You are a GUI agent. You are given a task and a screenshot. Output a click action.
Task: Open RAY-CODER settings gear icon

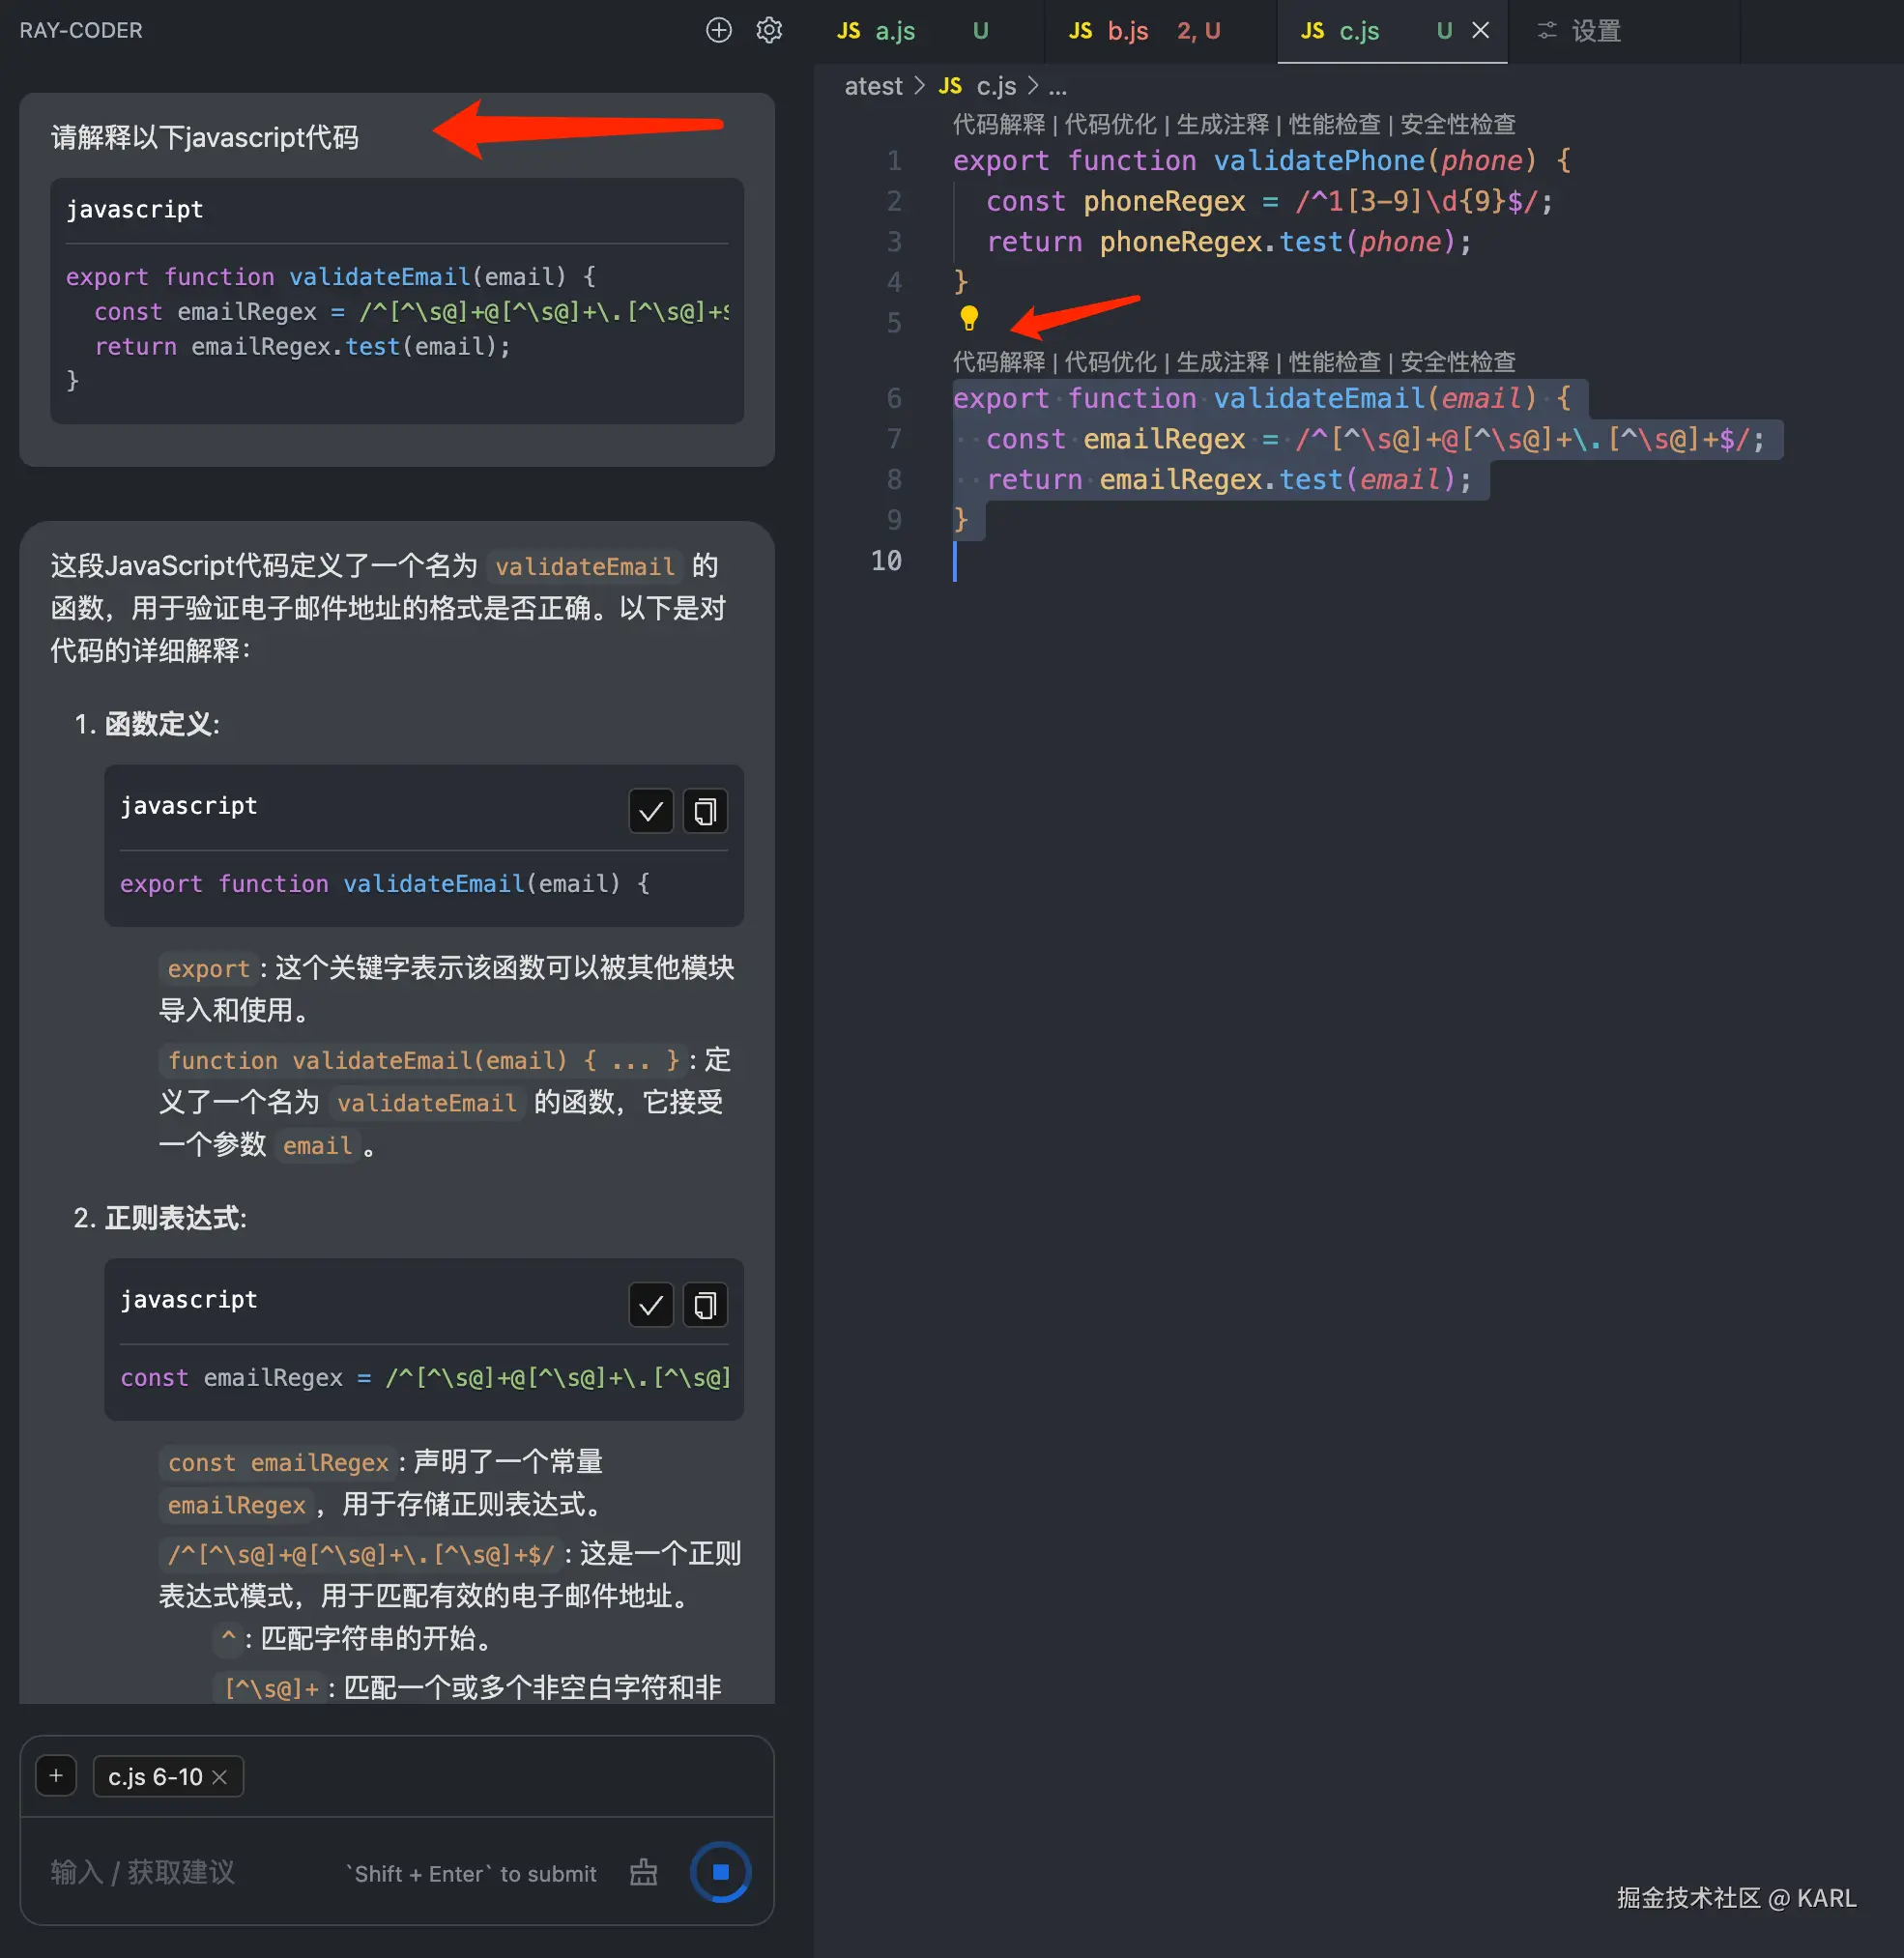pos(768,30)
